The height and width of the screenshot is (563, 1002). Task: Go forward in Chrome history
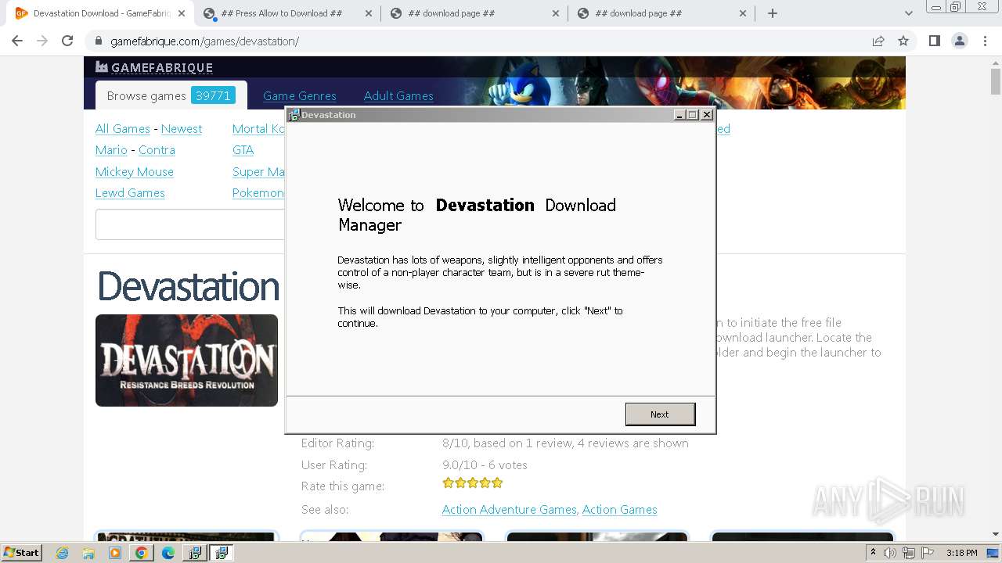[x=42, y=41]
